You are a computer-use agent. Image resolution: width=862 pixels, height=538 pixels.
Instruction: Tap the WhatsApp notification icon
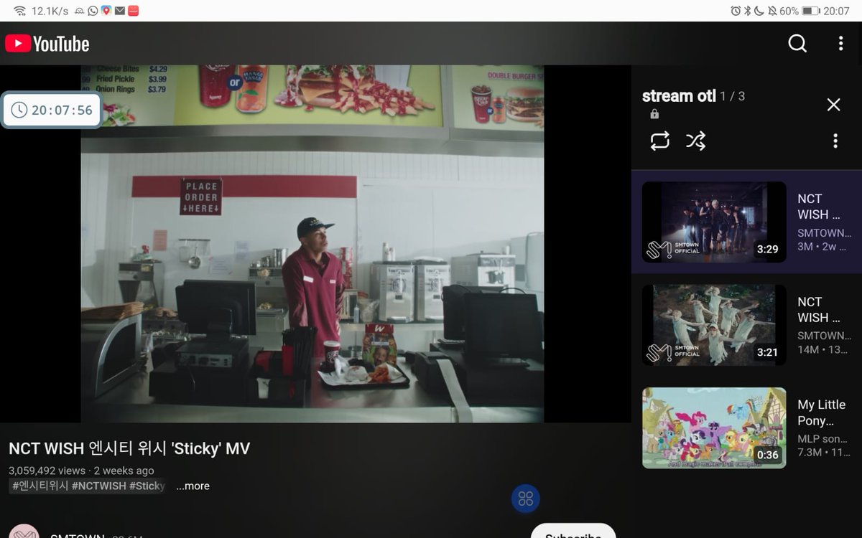93,11
